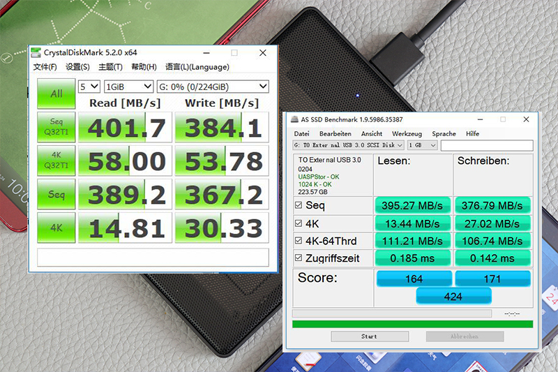Click the 0.185 ms read access time
Screen dimensions: 558x372
[412, 258]
